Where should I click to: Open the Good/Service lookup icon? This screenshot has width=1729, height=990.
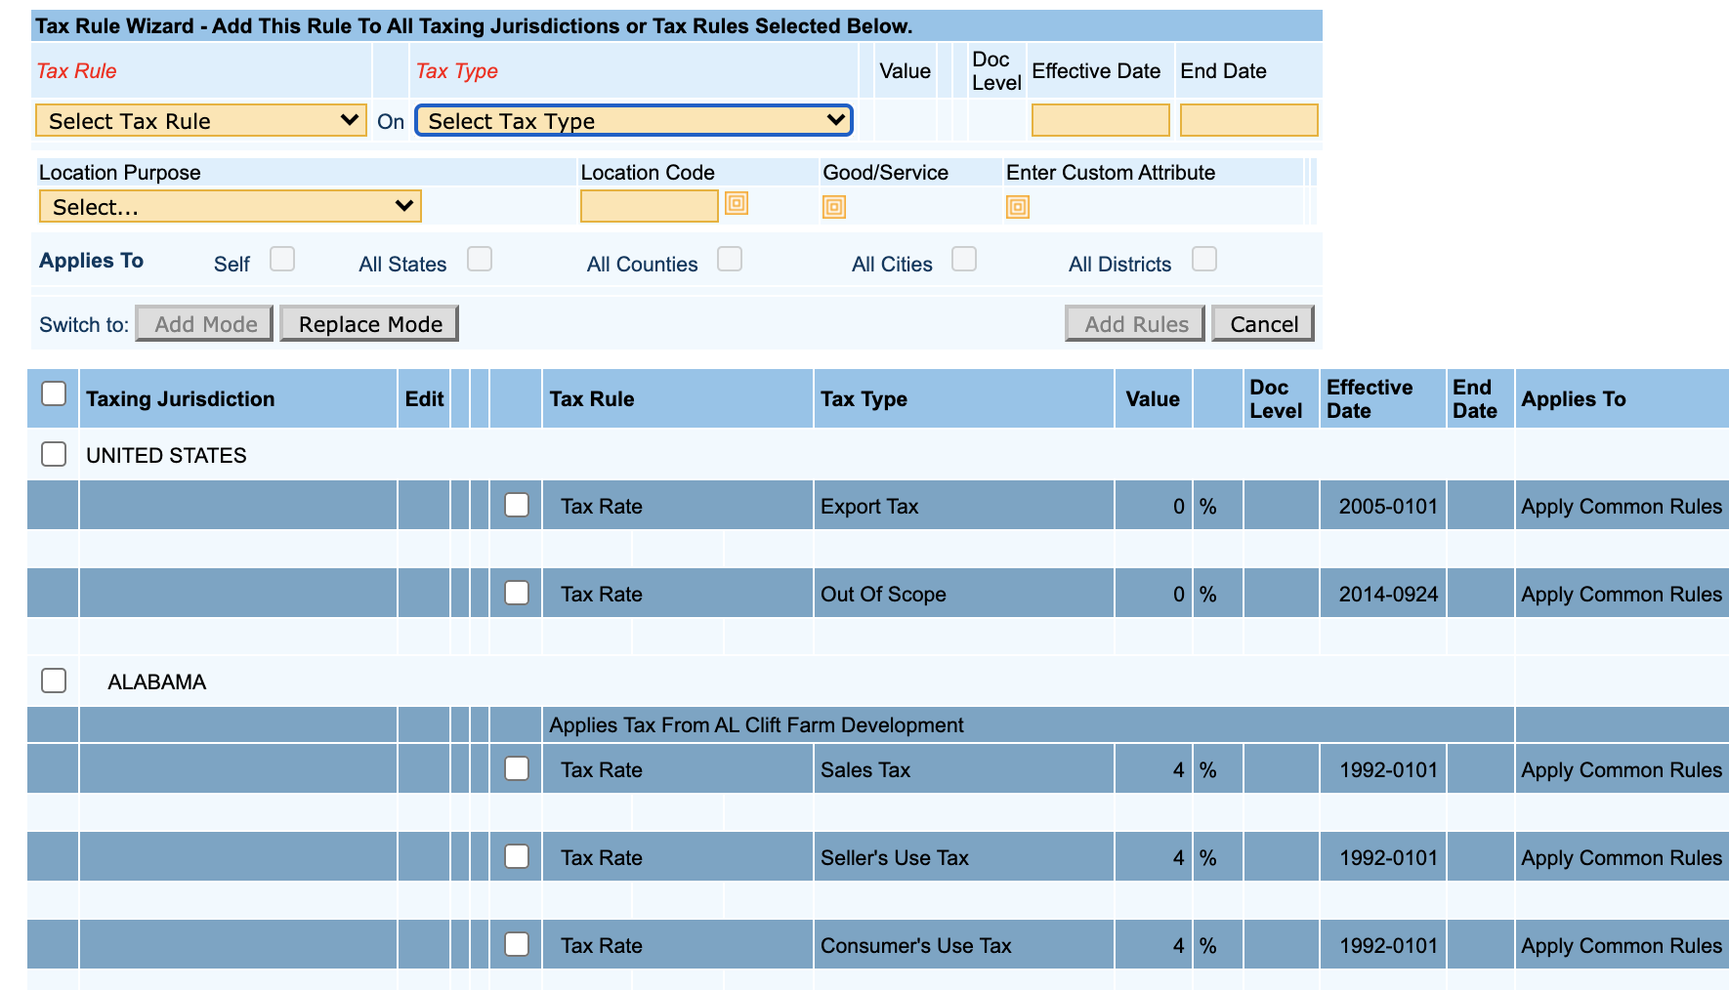(x=833, y=207)
